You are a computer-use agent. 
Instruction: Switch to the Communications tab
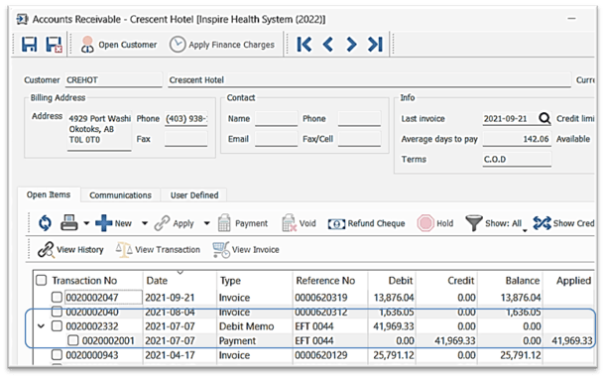(x=120, y=195)
